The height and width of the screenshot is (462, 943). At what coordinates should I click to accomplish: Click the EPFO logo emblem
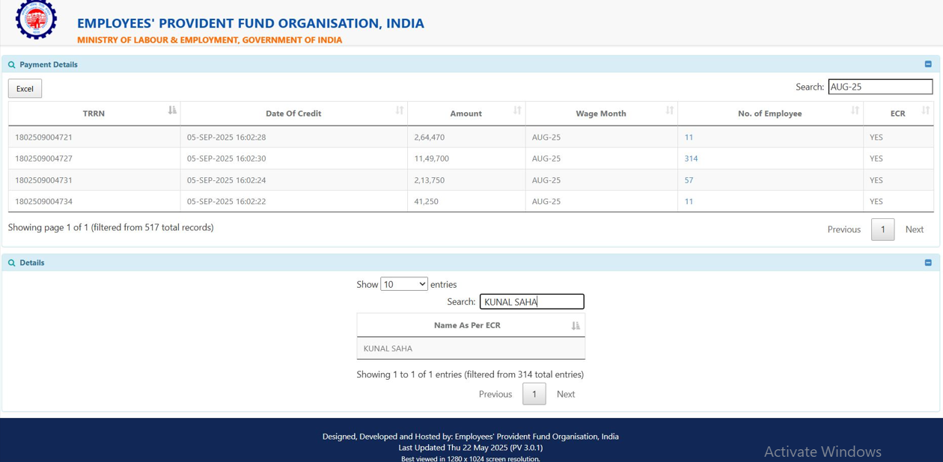(36, 19)
